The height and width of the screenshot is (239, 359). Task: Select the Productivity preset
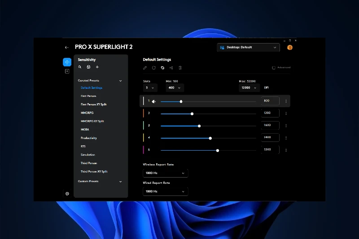89,138
